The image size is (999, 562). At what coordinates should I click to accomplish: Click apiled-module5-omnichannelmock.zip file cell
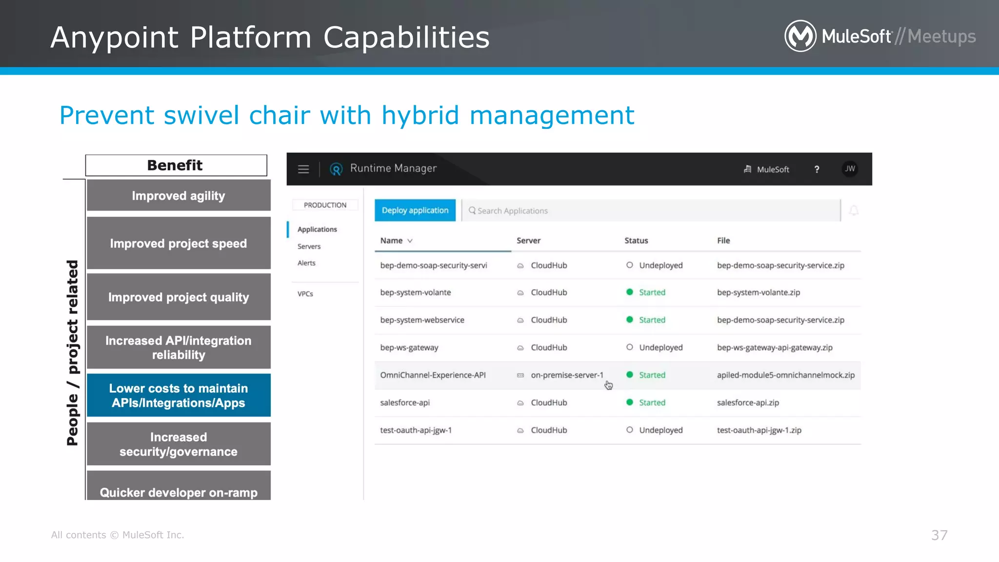(x=786, y=375)
